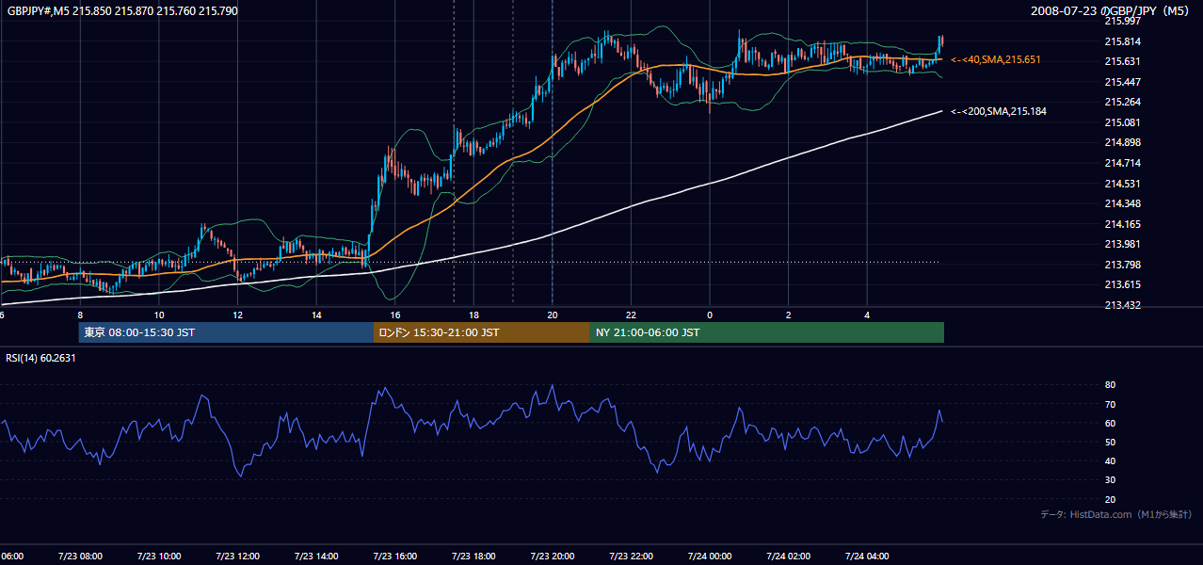Click the hour marker 10 under the price chart

coord(159,315)
